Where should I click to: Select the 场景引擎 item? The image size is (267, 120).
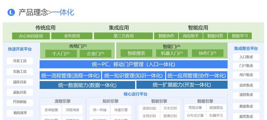[x=121, y=110]
